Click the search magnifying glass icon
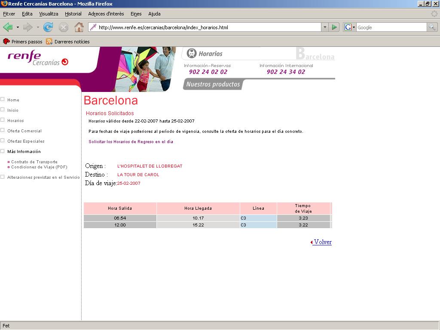This screenshot has height=330, width=440. [432, 27]
